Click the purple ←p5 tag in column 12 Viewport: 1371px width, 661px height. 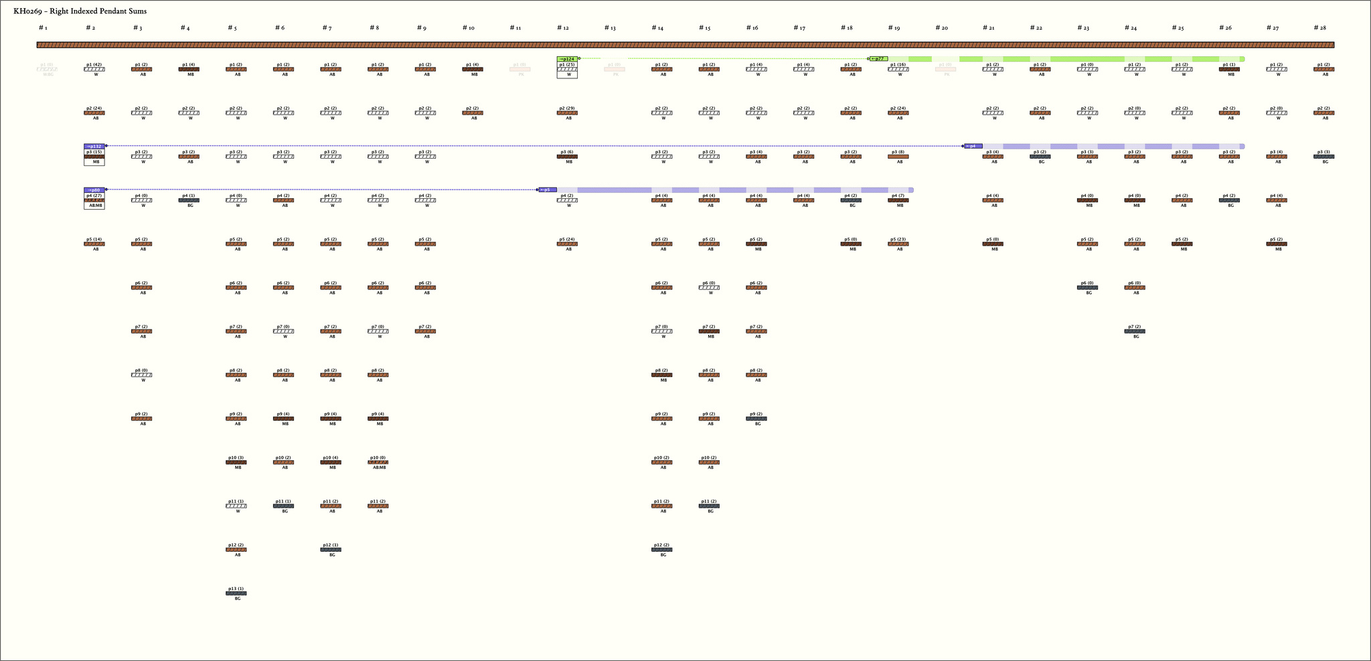pyautogui.click(x=548, y=190)
